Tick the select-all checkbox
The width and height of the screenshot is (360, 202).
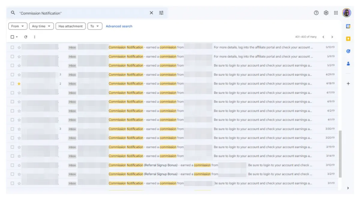click(x=12, y=37)
